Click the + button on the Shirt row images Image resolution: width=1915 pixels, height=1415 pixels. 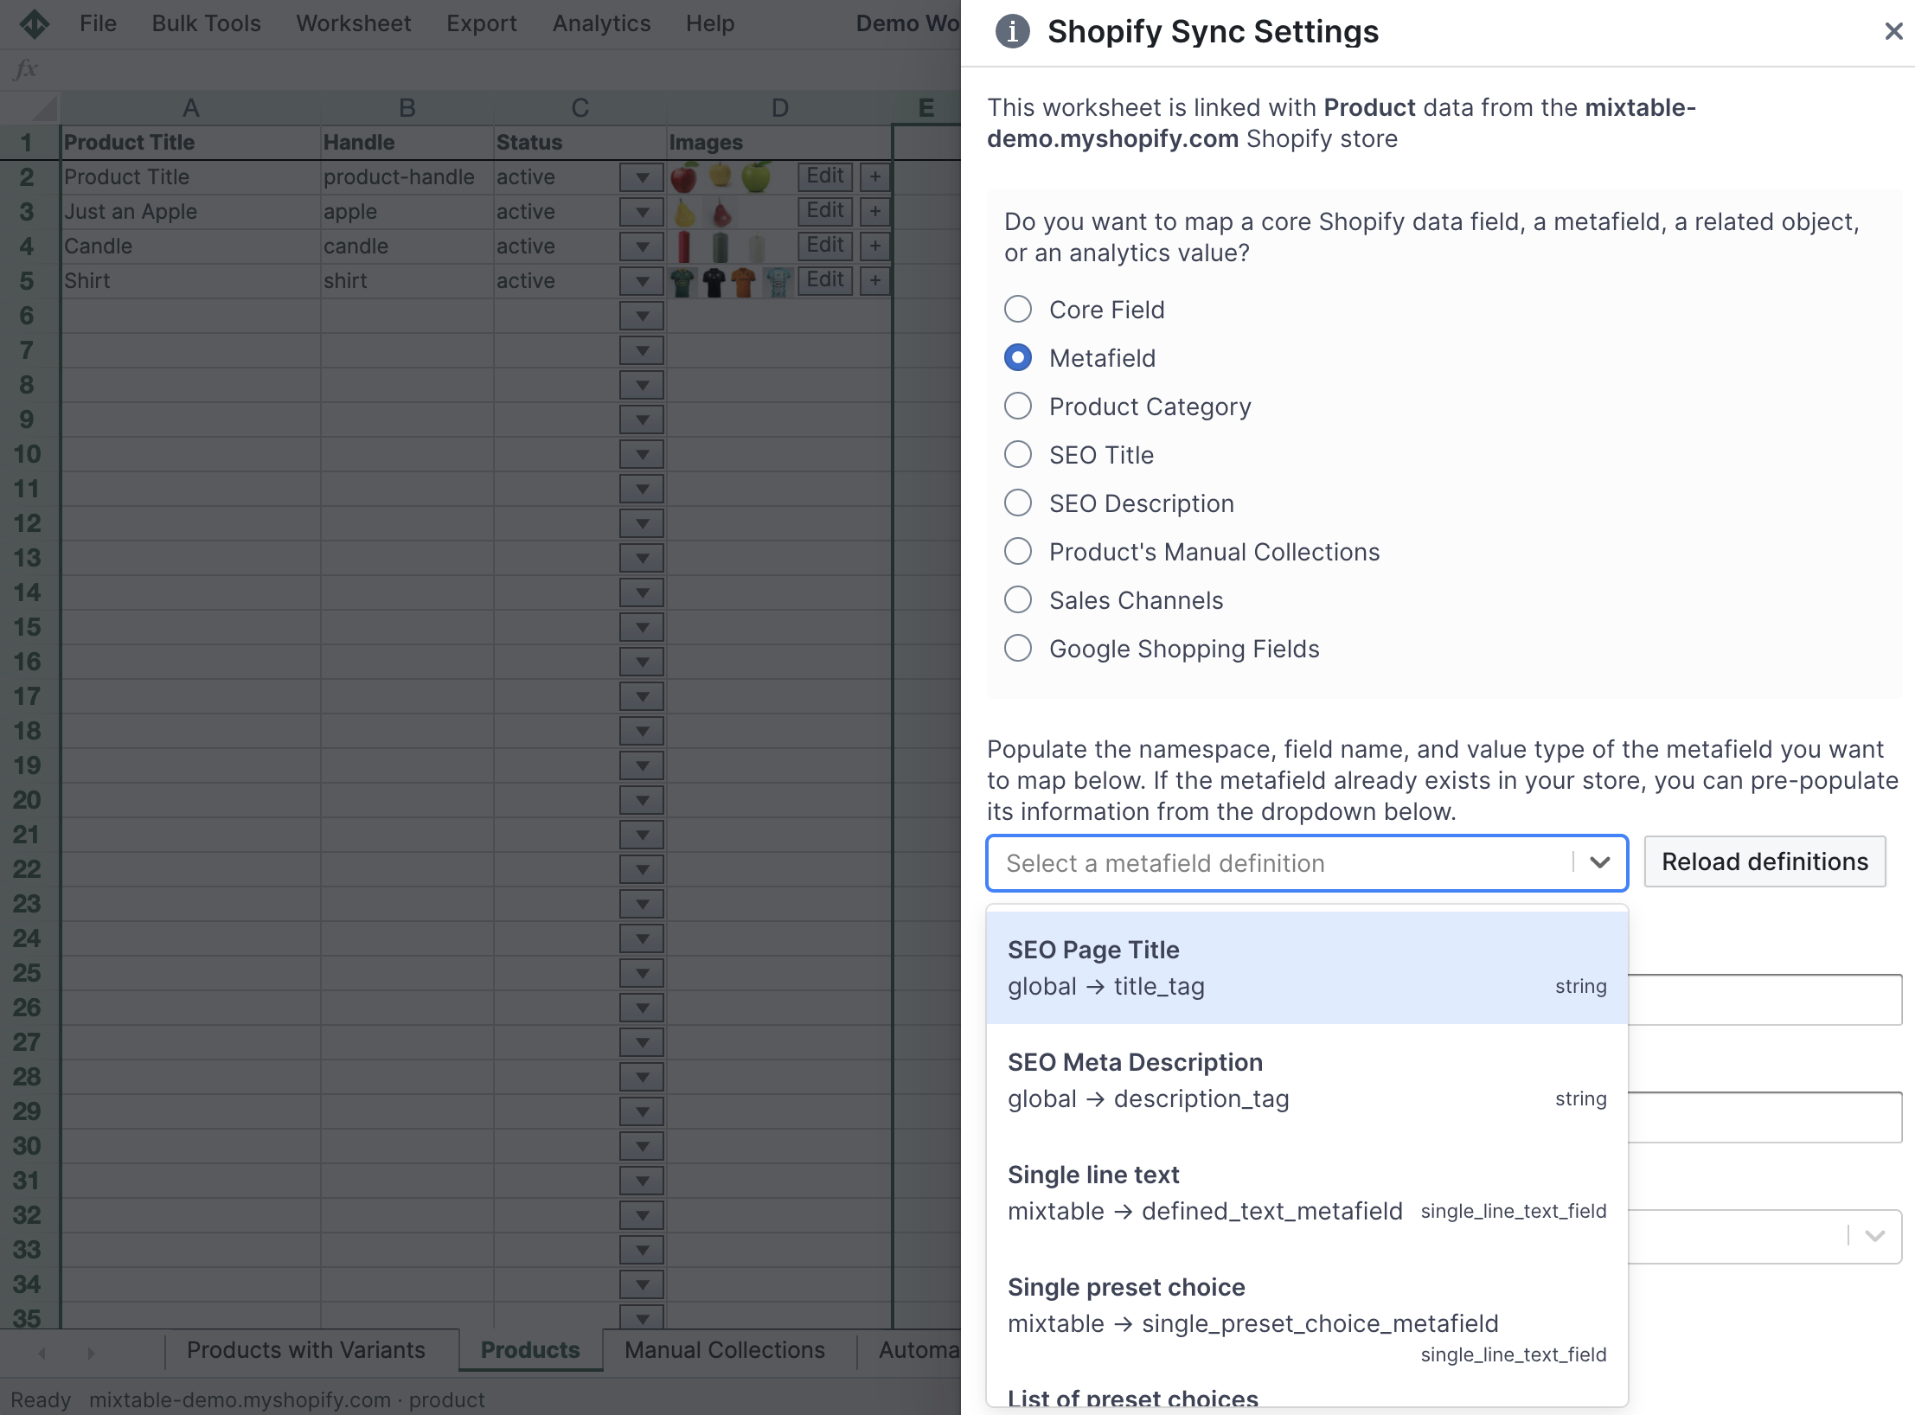pyautogui.click(x=874, y=280)
